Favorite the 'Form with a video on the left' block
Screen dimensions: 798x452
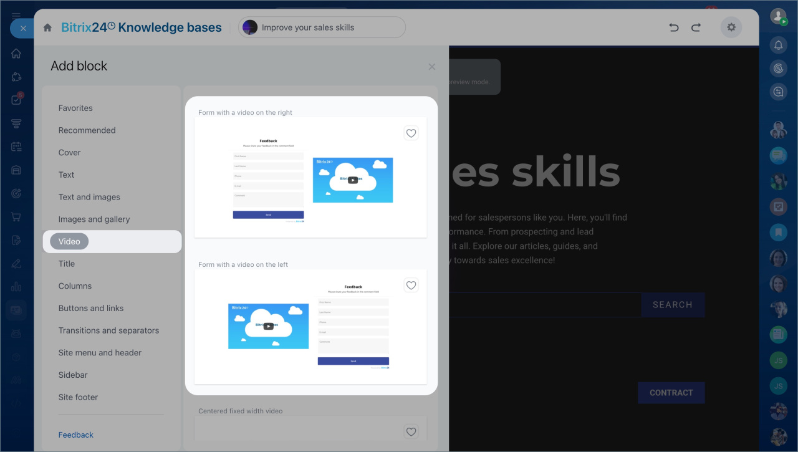click(x=411, y=286)
